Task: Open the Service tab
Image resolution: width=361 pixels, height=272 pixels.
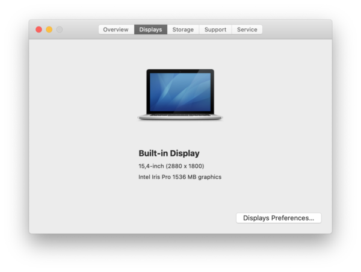Action: tap(247, 29)
